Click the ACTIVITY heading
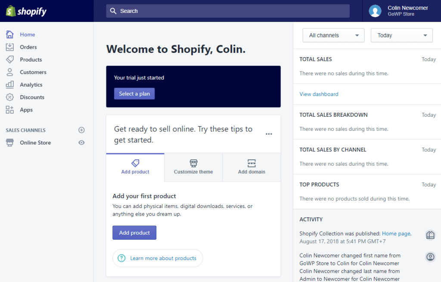441x282 pixels. pos(311,219)
